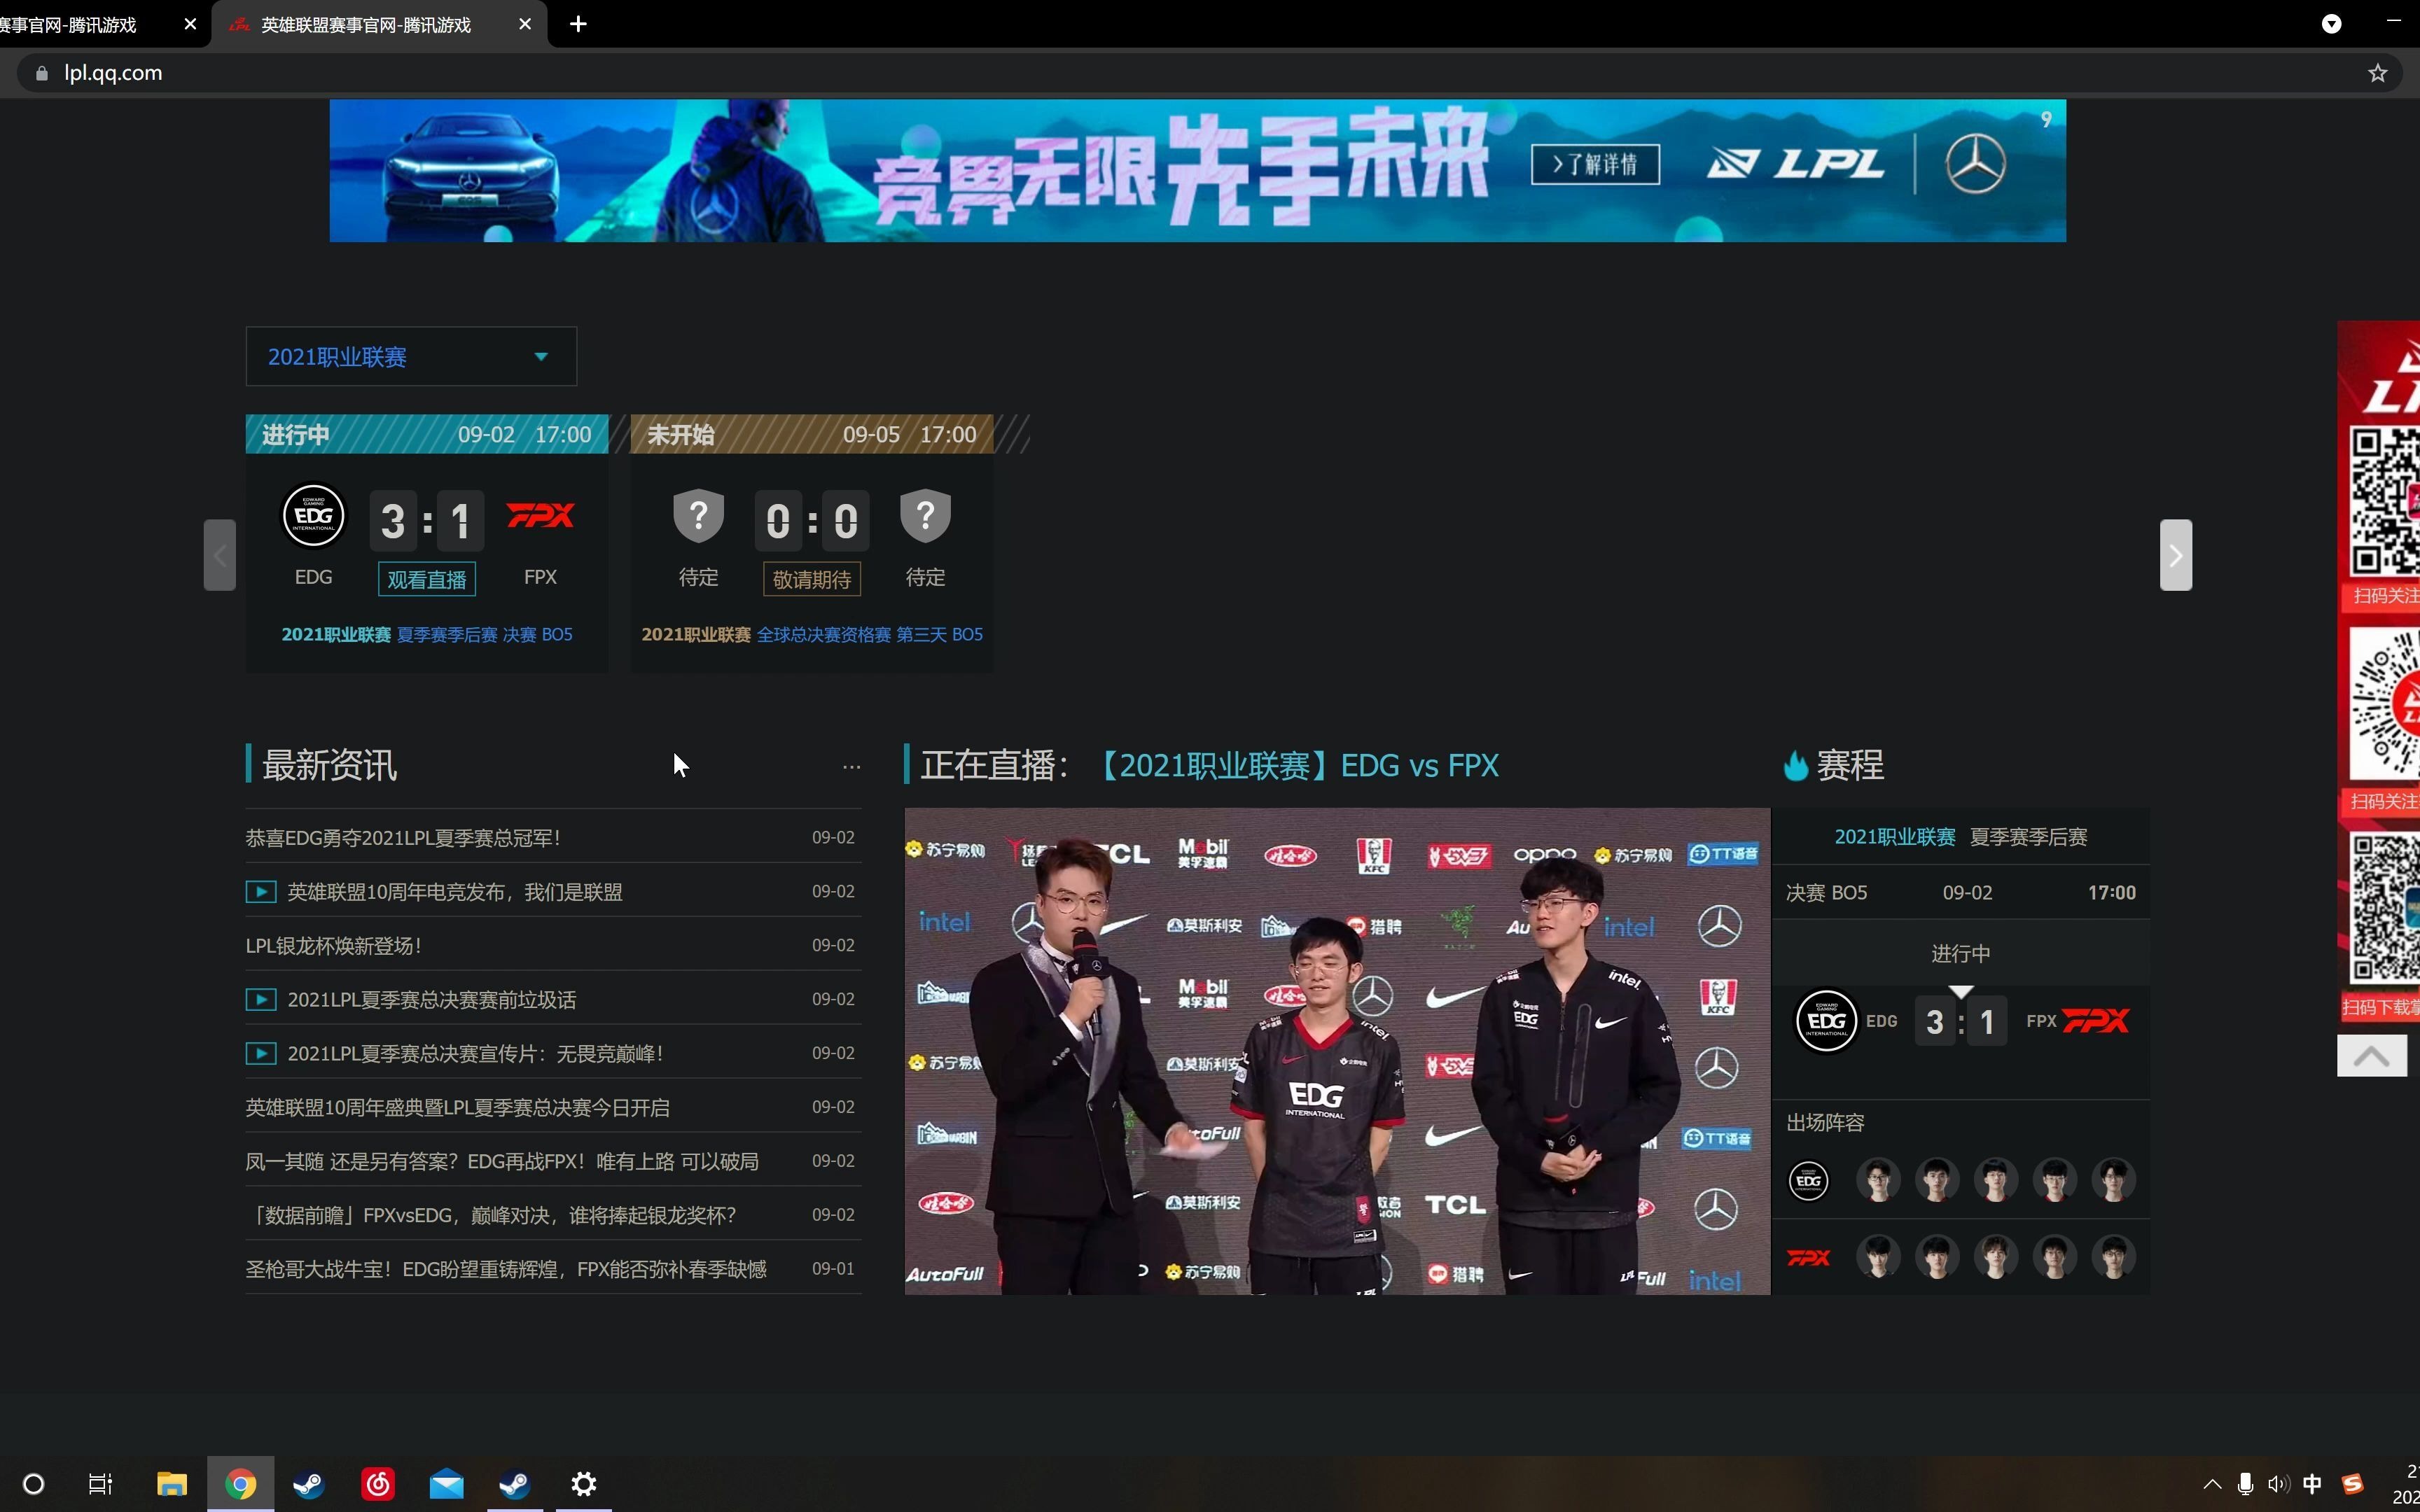This screenshot has height=1512, width=2420.
Task: Open news 圣枪哥大战牛宝
Action: pos(506,1270)
